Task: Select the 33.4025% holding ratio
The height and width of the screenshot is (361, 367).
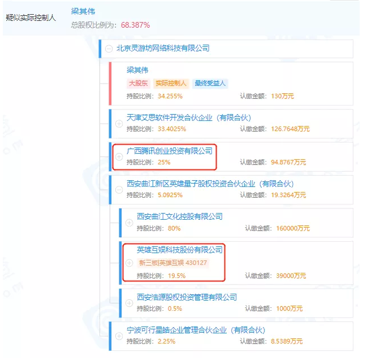Action: click(x=172, y=129)
